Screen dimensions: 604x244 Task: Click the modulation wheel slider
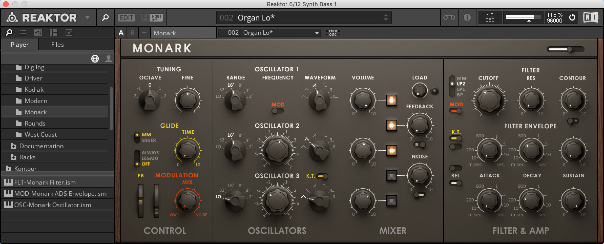pos(157,201)
